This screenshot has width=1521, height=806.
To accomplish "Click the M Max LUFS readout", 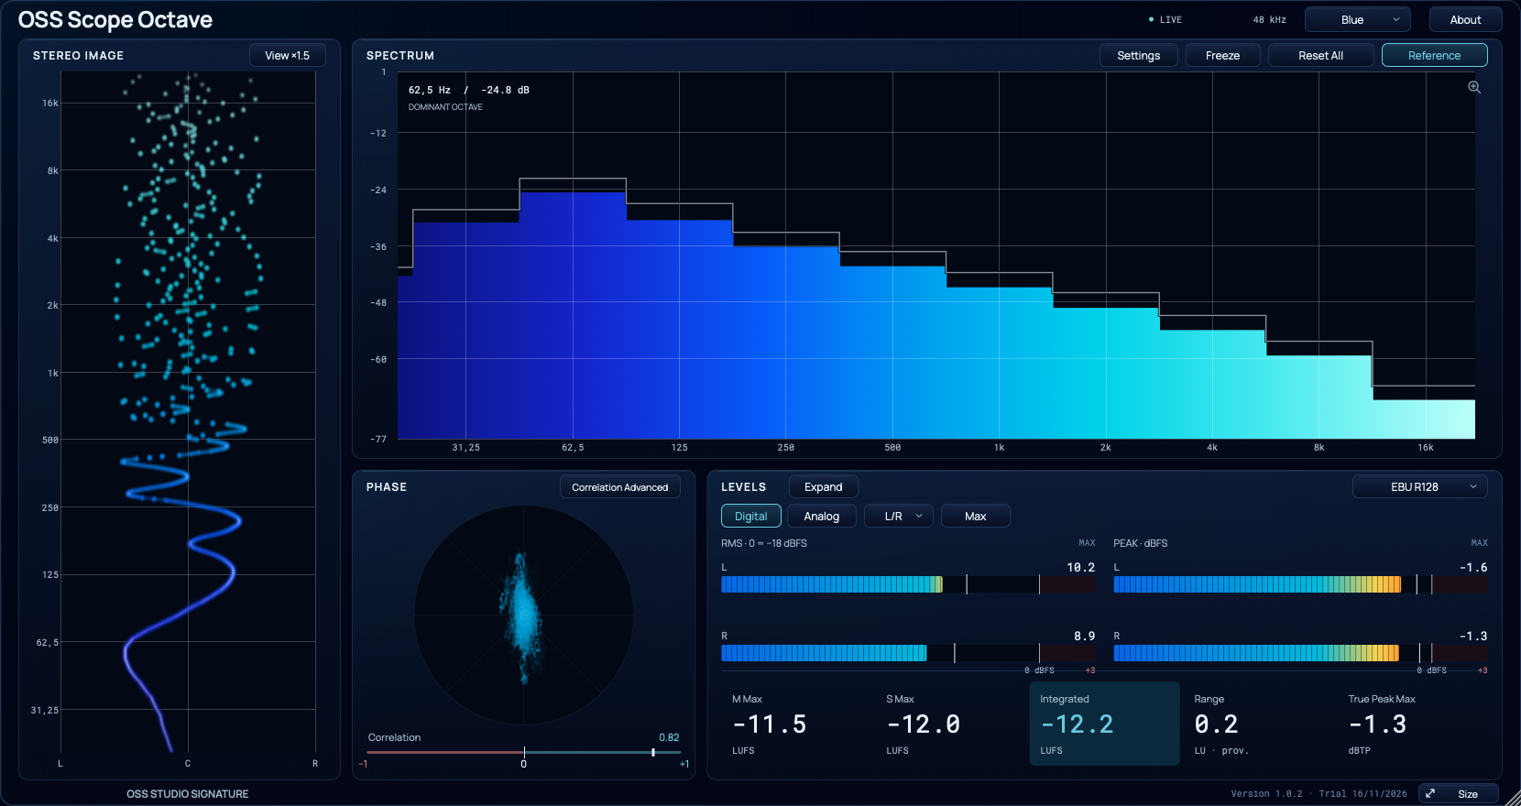I will tap(770, 724).
